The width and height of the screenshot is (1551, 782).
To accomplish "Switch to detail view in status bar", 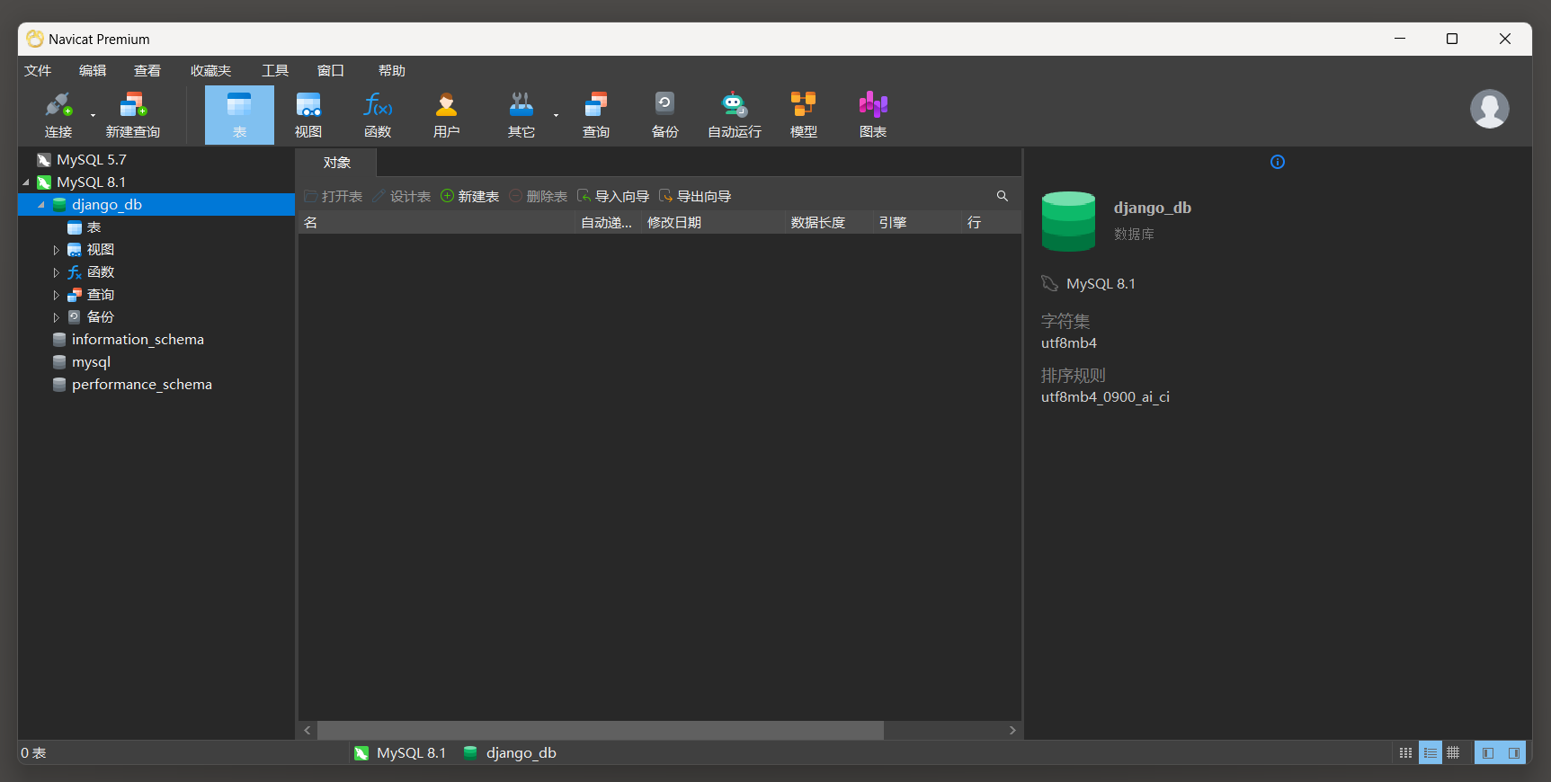I will point(1430,753).
